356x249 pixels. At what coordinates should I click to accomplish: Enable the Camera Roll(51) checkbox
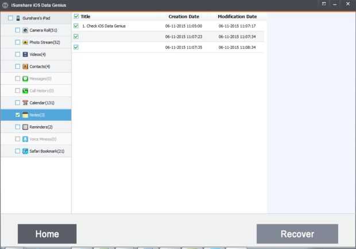[17, 30]
